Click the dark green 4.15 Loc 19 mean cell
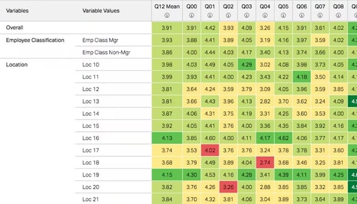 coord(167,175)
